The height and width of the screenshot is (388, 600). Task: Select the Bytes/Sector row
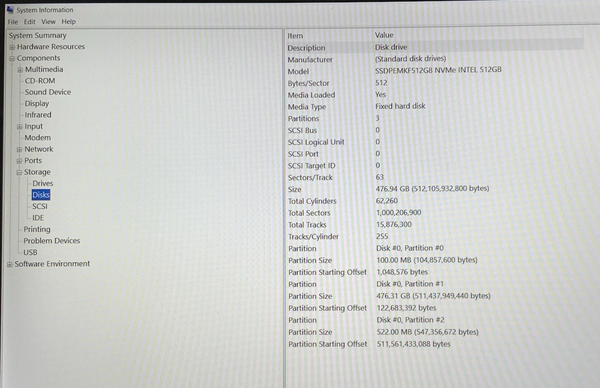click(435, 83)
